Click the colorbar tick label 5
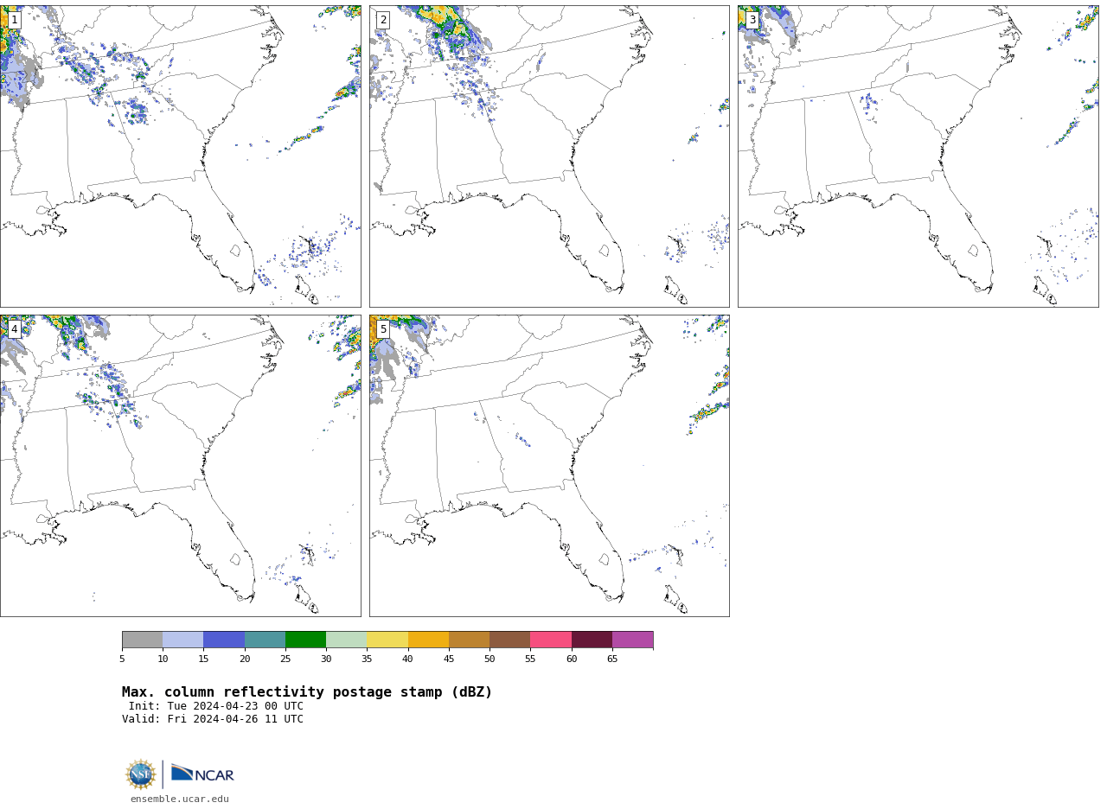Screen dimensions: 1107x809 click(122, 659)
